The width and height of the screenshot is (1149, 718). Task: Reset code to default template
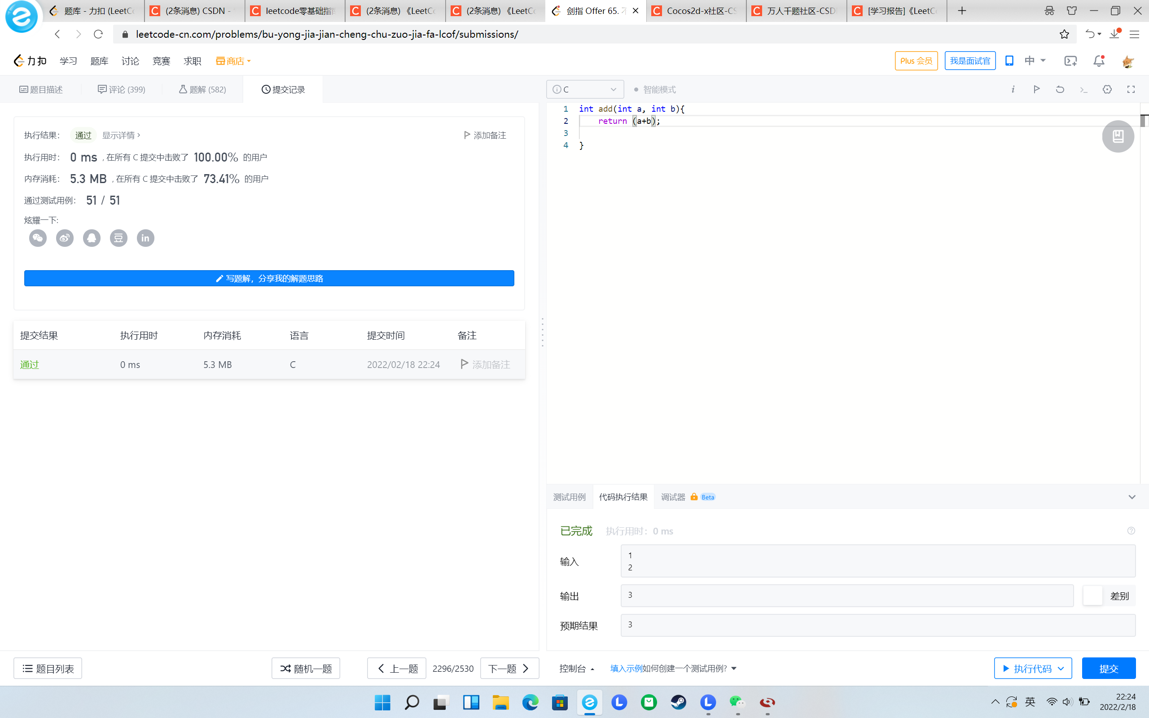(x=1060, y=89)
